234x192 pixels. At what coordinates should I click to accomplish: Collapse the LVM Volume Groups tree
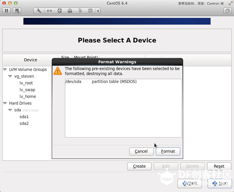(x=5, y=70)
